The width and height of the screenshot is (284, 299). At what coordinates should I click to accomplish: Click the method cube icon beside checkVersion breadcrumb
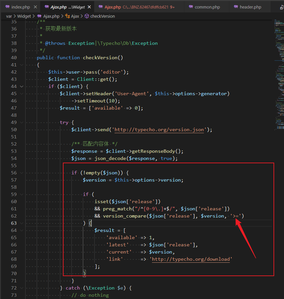pyautogui.click(x=87, y=16)
